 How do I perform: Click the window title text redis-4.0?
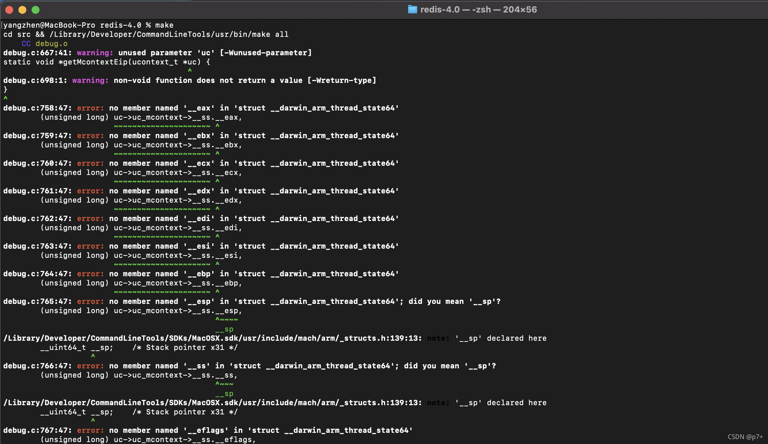[x=440, y=10]
